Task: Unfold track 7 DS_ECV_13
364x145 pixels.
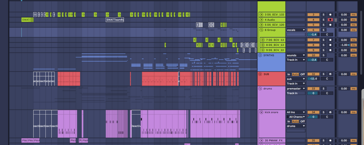Action: (x=263, y=40)
